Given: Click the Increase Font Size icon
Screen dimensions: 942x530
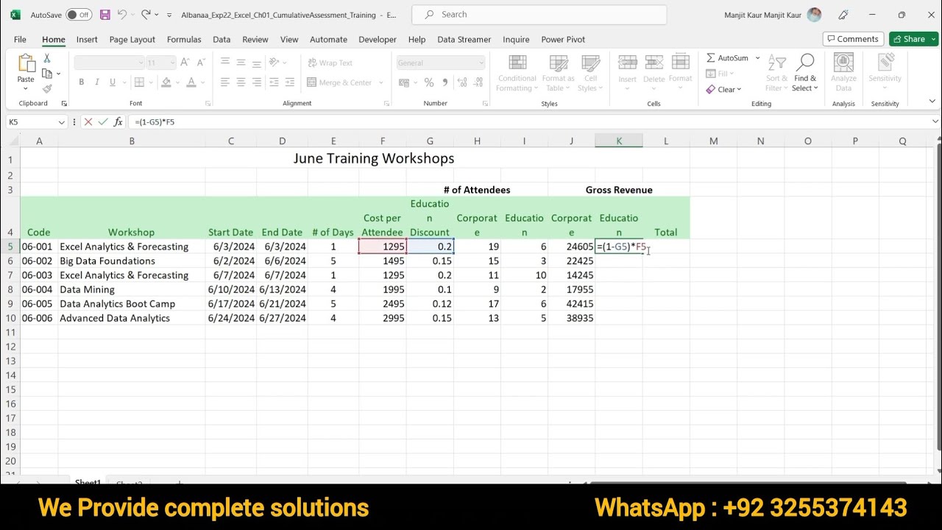Looking at the screenshot, I should 185,63.
